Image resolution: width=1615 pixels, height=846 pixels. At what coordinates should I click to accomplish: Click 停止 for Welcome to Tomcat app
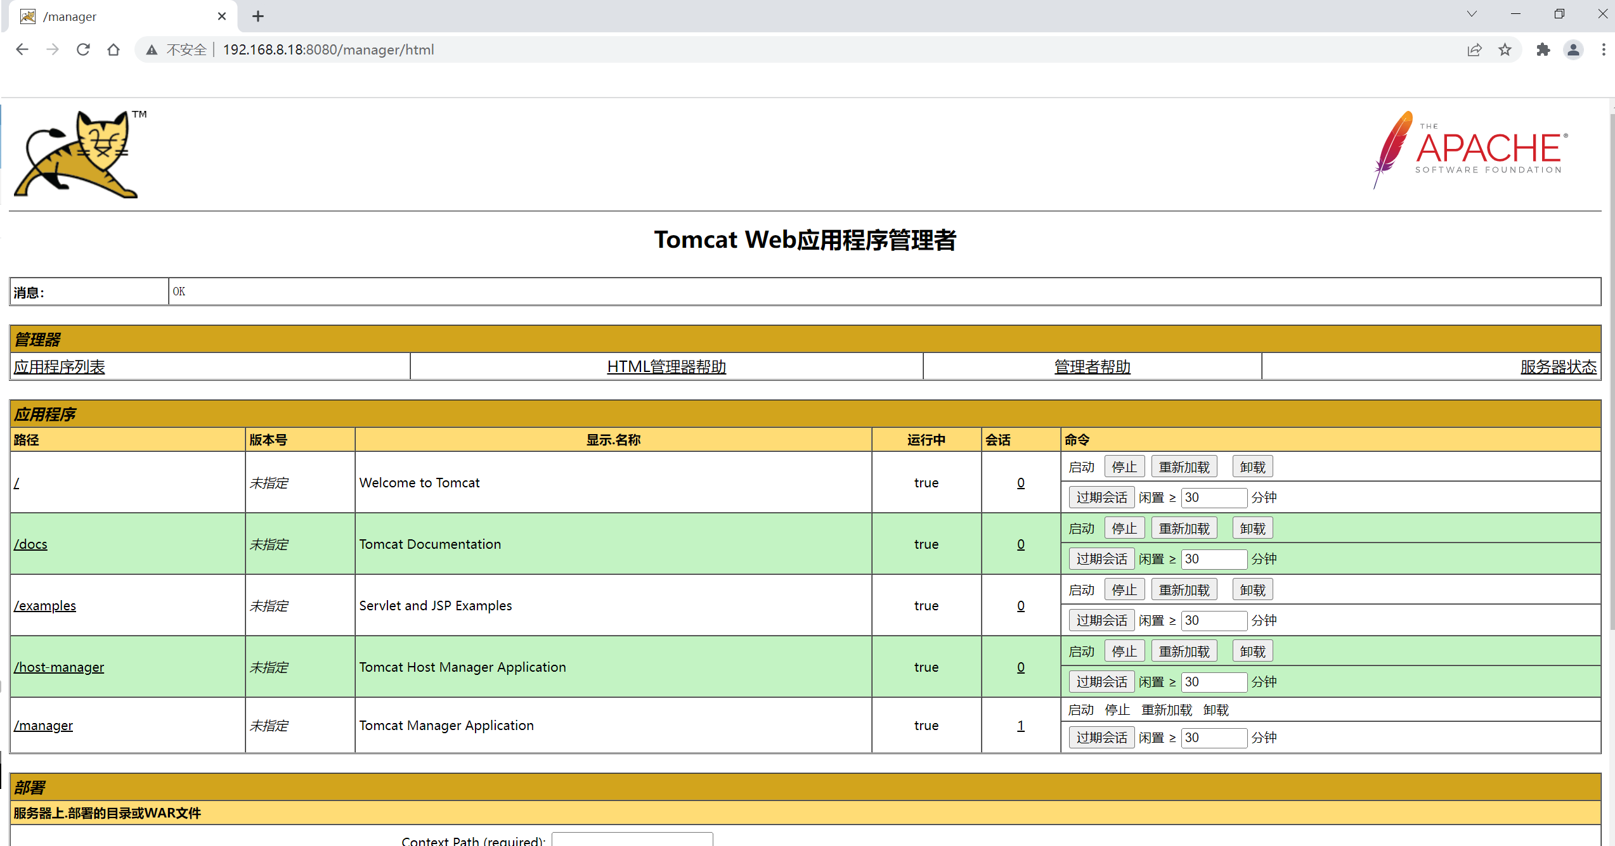1124,467
